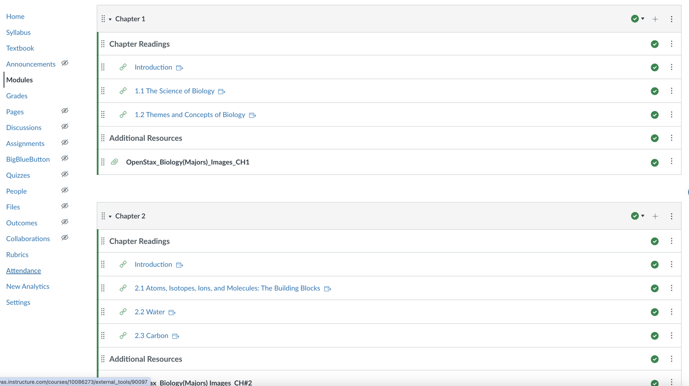Toggle publish for 2.2 Water

click(x=655, y=312)
